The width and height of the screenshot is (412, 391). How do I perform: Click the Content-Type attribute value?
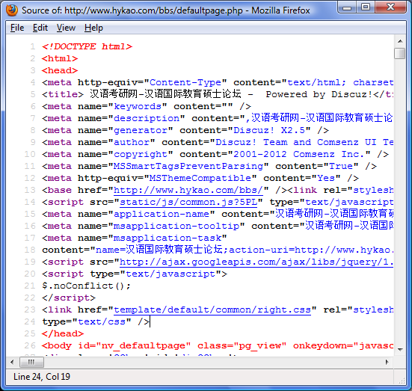tap(185, 82)
